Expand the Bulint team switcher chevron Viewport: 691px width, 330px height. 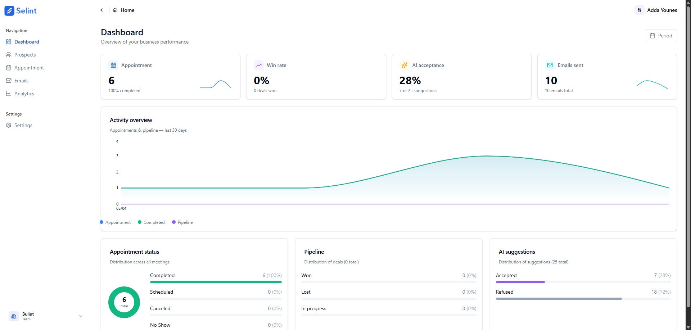point(81,316)
